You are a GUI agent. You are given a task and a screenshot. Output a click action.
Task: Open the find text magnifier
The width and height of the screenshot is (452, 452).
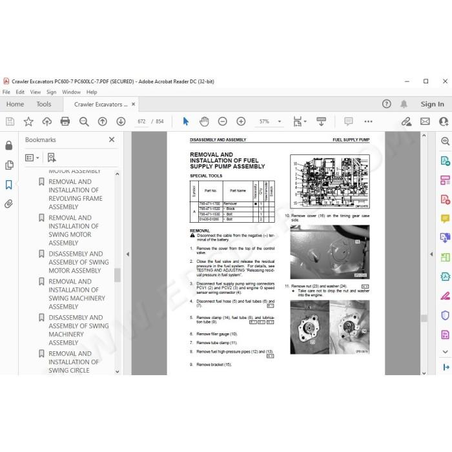click(84, 121)
